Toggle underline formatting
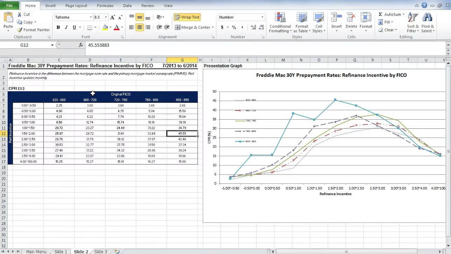Viewport: 451px width, 254px height. pyautogui.click(x=74, y=28)
